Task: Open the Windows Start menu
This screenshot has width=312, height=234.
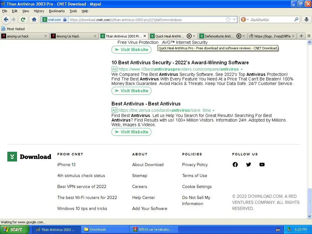Action: click(x=15, y=229)
